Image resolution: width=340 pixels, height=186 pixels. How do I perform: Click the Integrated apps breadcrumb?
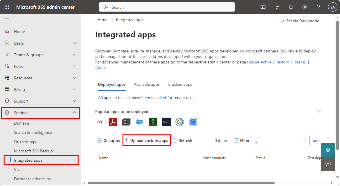[x=130, y=20]
